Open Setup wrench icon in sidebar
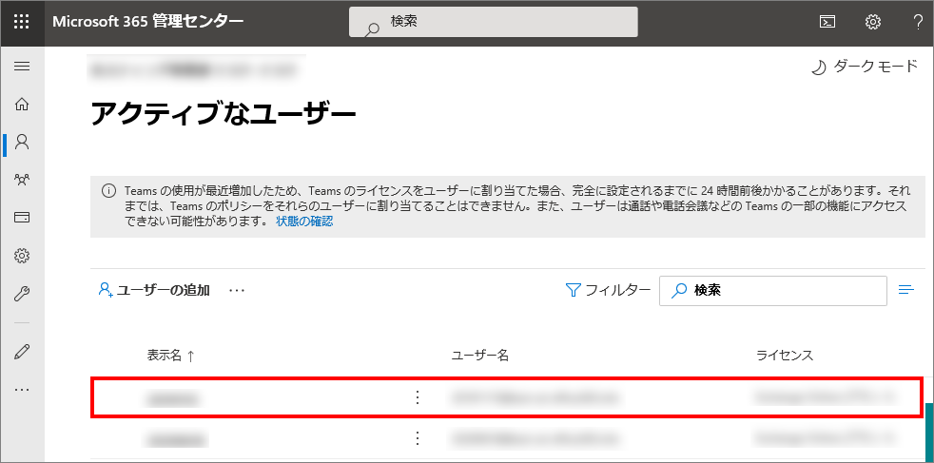This screenshot has height=463, width=934. (x=22, y=294)
